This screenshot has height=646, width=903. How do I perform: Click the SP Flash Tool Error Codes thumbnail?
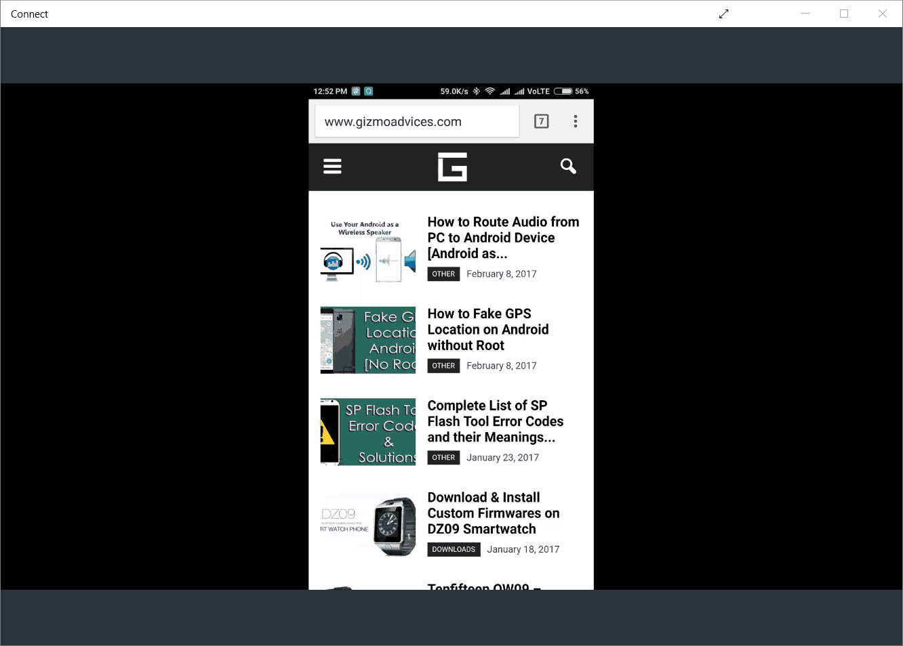pyautogui.click(x=368, y=432)
